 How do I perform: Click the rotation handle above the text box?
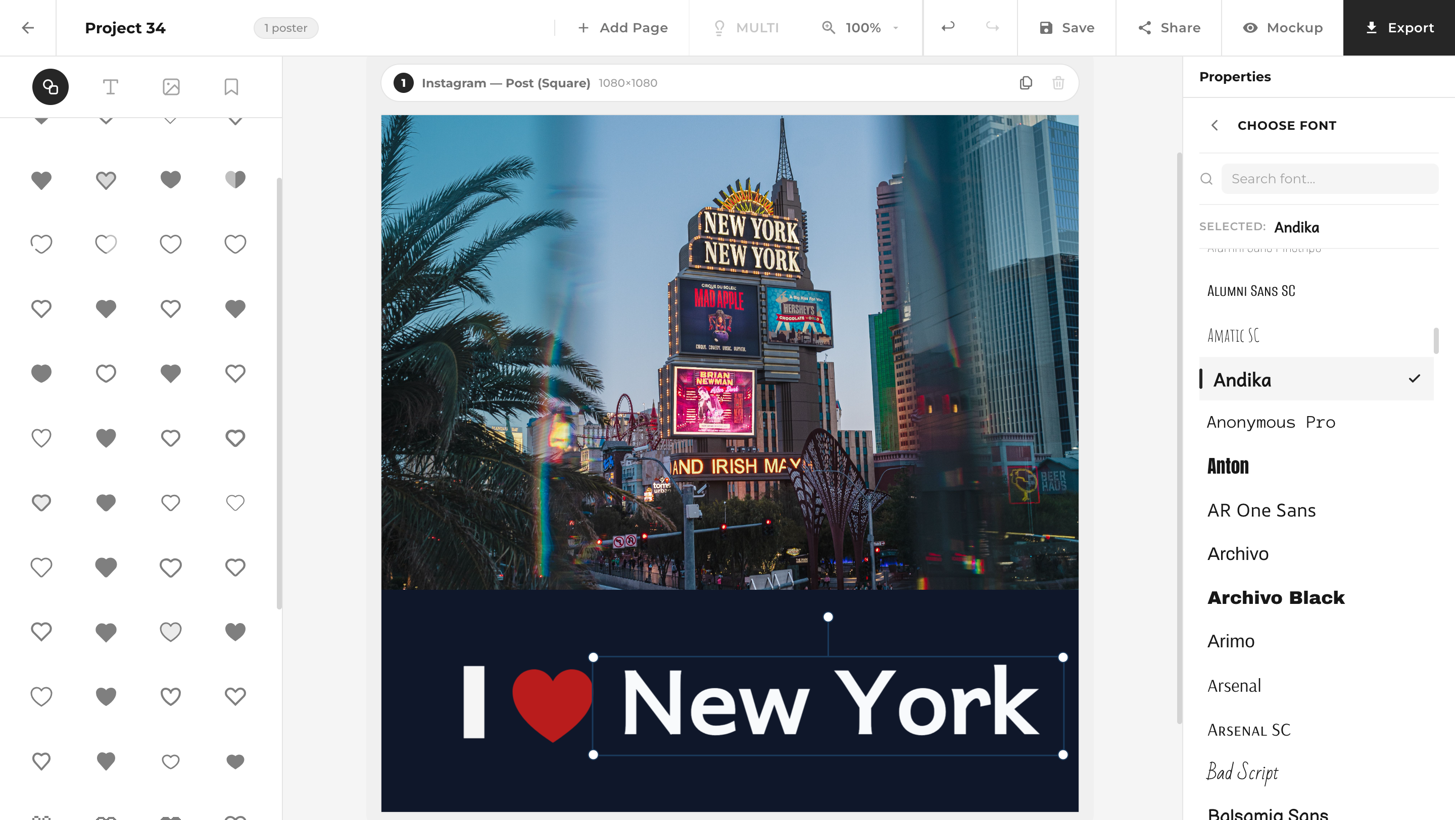coord(828,617)
